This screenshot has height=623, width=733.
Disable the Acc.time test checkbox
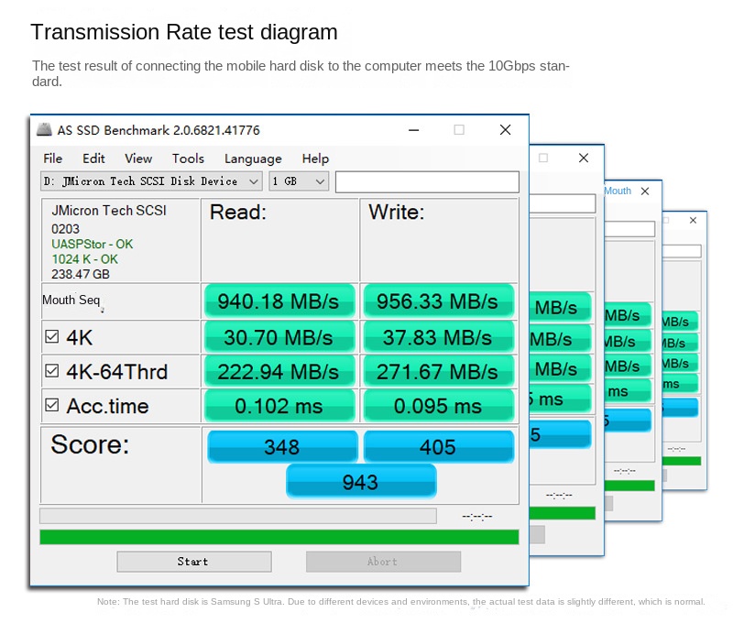coord(52,405)
